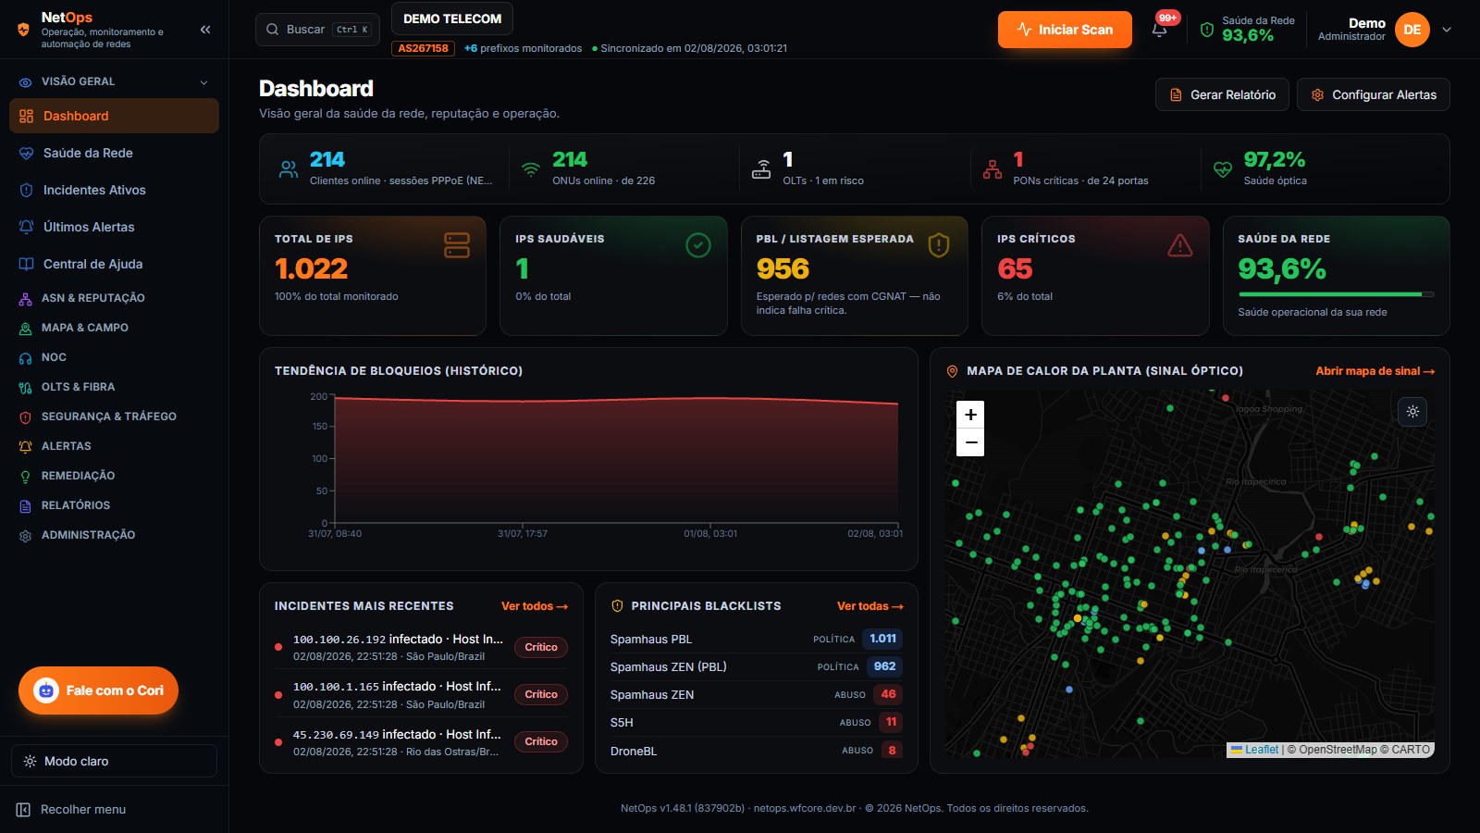Viewport: 1480px width, 833px height.
Task: Click Abrir mapa de sinal link
Action: pos(1375,371)
